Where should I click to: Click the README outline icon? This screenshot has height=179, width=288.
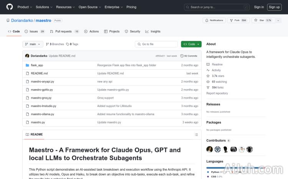[196, 135]
